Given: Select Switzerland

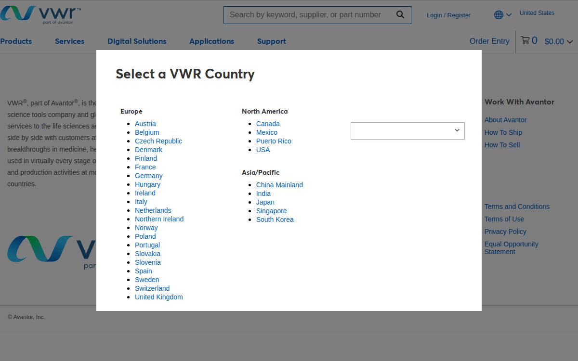Looking at the screenshot, I should pyautogui.click(x=152, y=288).
